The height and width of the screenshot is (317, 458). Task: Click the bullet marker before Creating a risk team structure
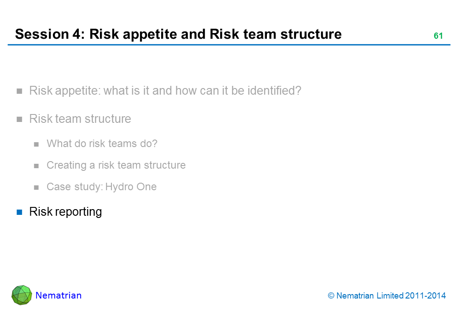(x=37, y=166)
